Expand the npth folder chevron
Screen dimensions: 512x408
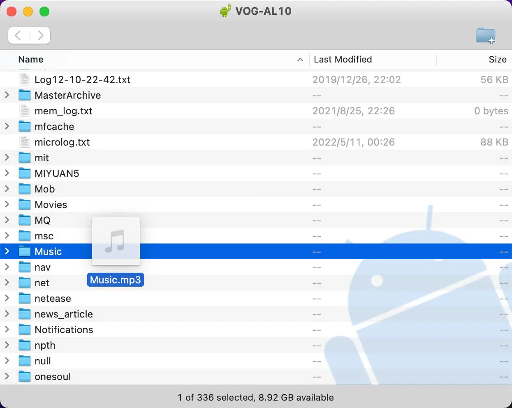[x=7, y=345]
